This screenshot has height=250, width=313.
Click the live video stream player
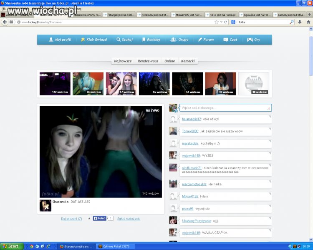point(101,152)
